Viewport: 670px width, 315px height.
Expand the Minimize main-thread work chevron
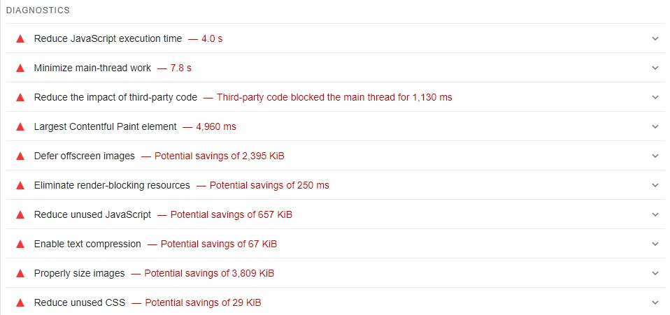tap(655, 68)
